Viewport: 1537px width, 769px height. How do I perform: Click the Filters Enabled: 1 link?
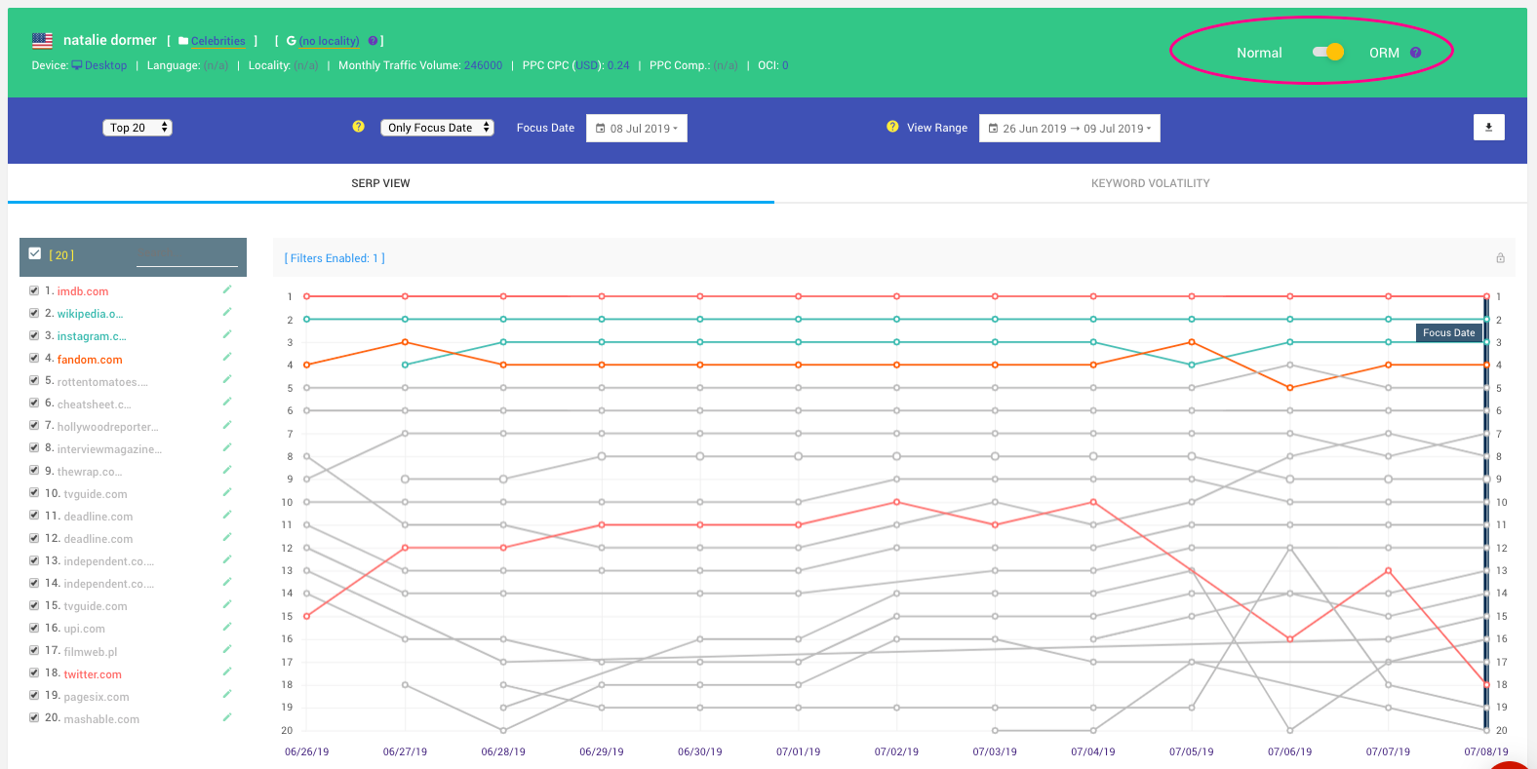335,258
